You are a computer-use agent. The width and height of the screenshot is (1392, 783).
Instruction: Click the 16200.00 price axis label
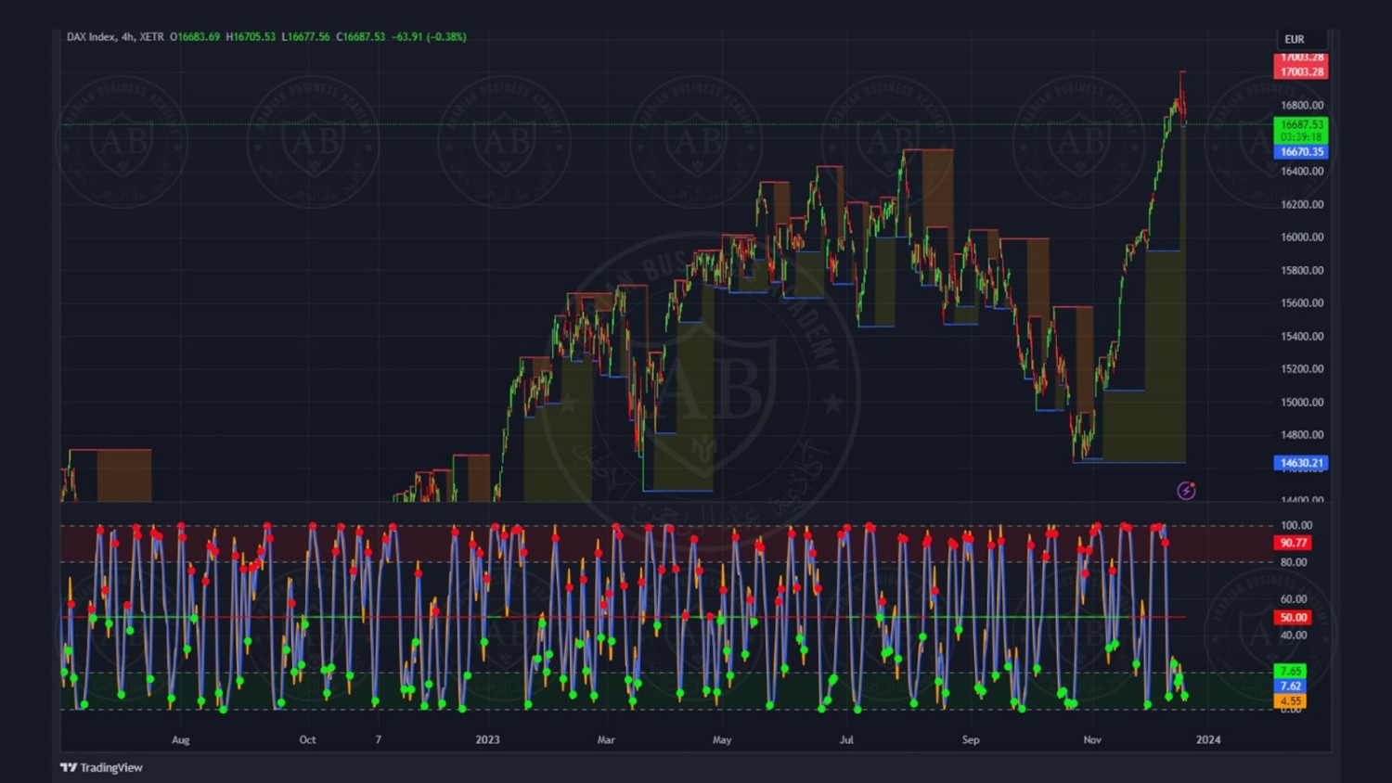1302,205
